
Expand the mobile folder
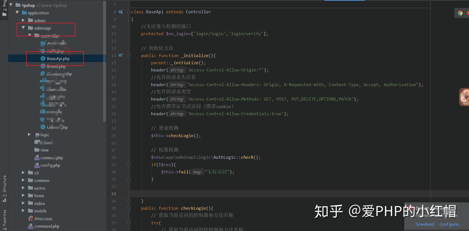[x=23, y=211]
